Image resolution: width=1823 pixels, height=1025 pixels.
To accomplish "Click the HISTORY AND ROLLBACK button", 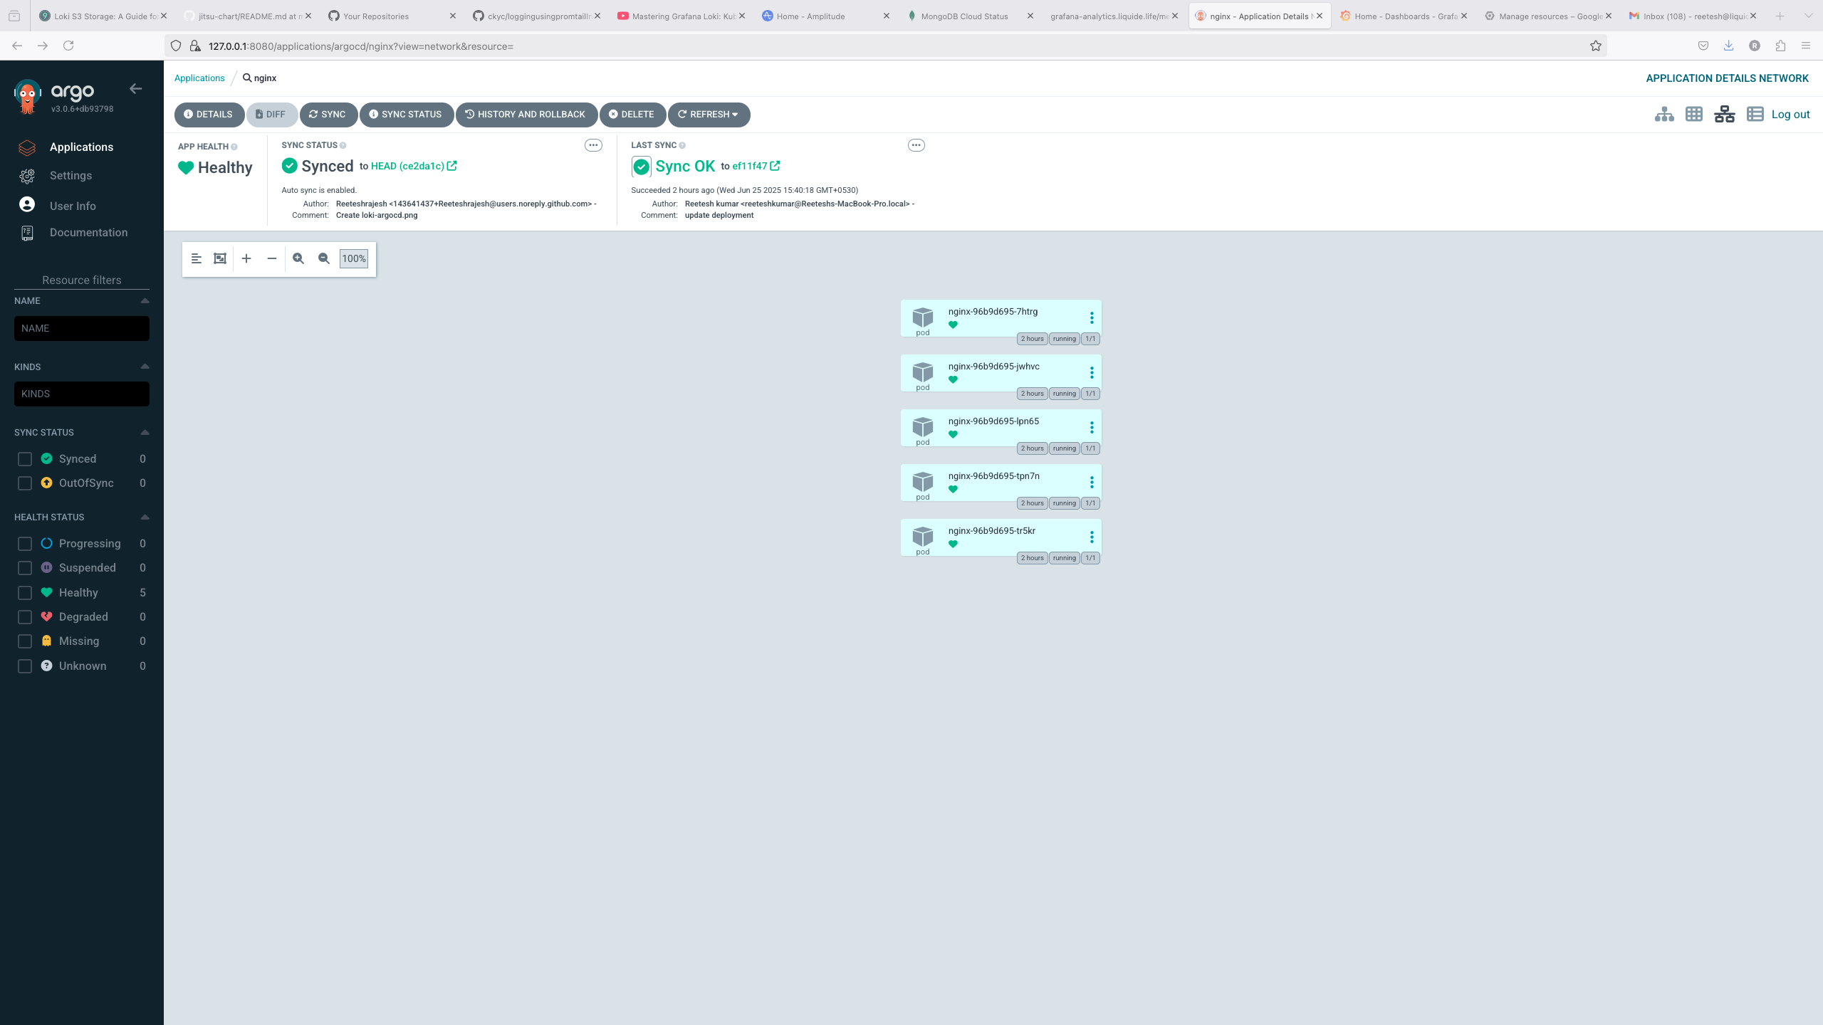I will pyautogui.click(x=526, y=115).
